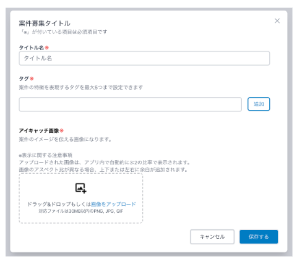Click the 表示に関する注意事項 note line

(x=46, y=155)
